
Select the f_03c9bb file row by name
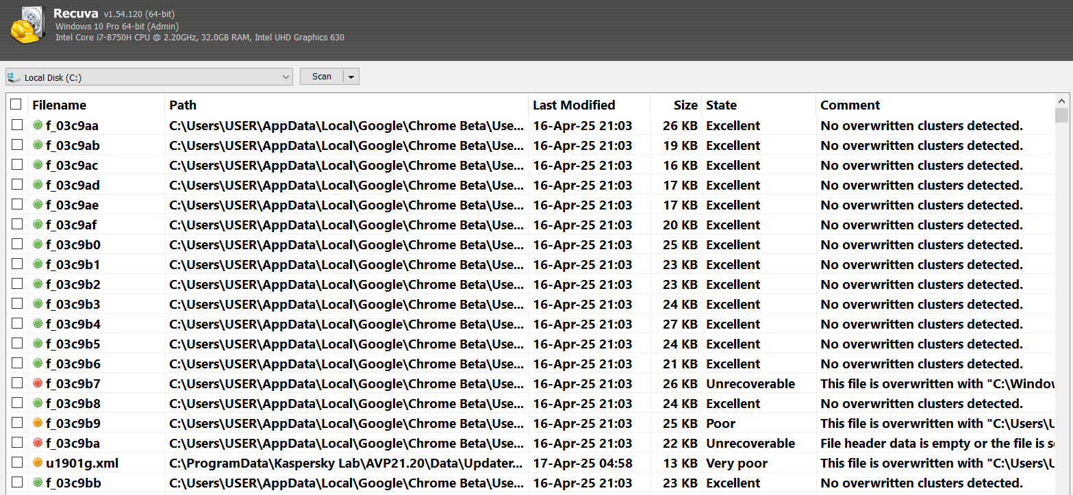(x=73, y=483)
